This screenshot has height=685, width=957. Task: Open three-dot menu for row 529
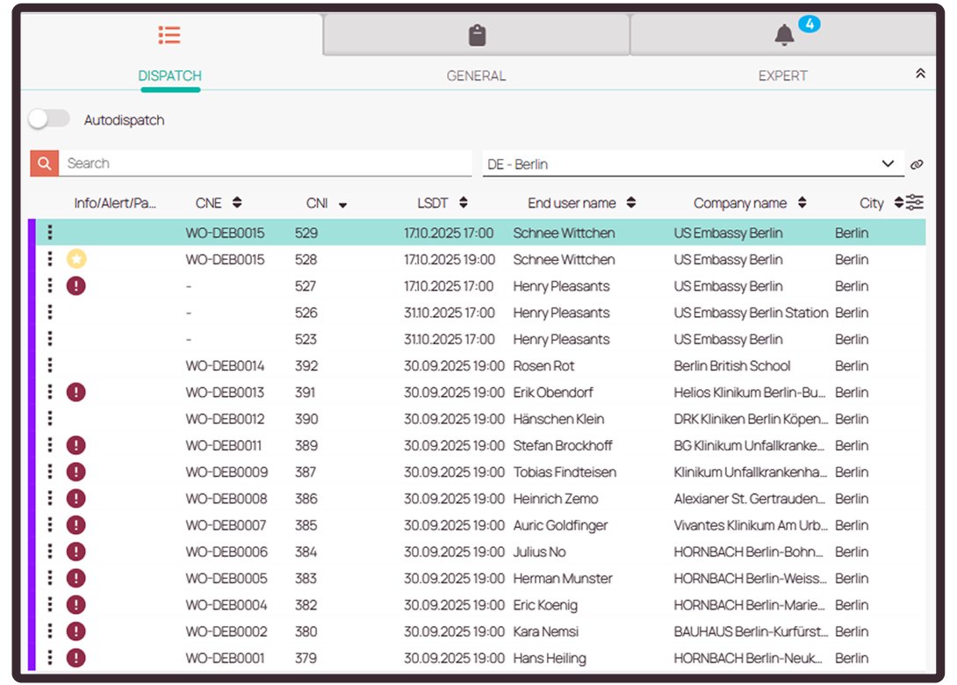[50, 233]
